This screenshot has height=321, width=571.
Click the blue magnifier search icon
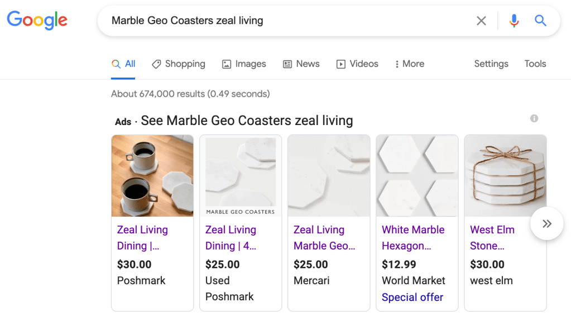[540, 21]
